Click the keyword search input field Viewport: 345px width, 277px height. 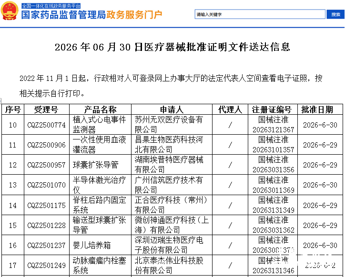[260, 14]
